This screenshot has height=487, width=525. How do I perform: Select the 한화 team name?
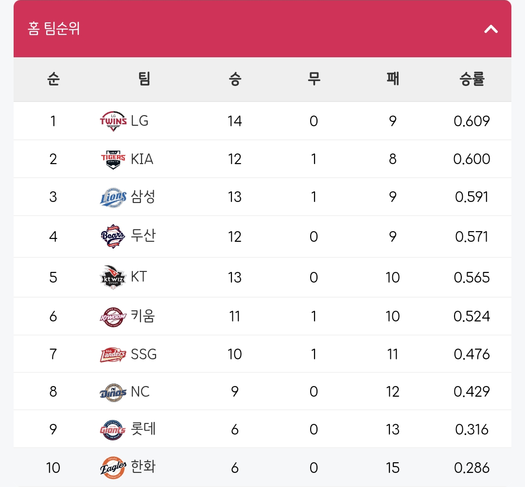coord(143,467)
